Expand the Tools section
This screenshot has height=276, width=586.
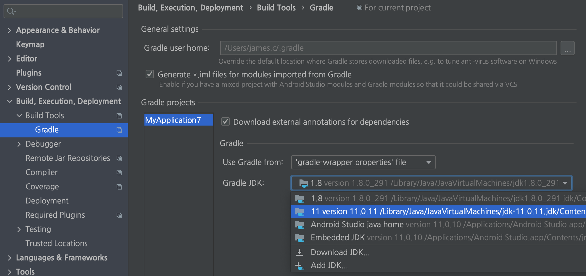coord(9,272)
